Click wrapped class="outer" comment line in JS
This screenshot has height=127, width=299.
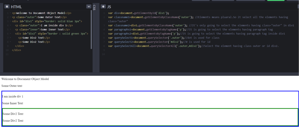pos(118,21)
